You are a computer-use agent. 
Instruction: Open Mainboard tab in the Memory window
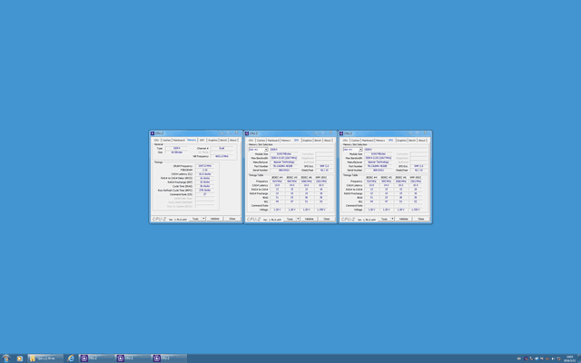point(179,140)
